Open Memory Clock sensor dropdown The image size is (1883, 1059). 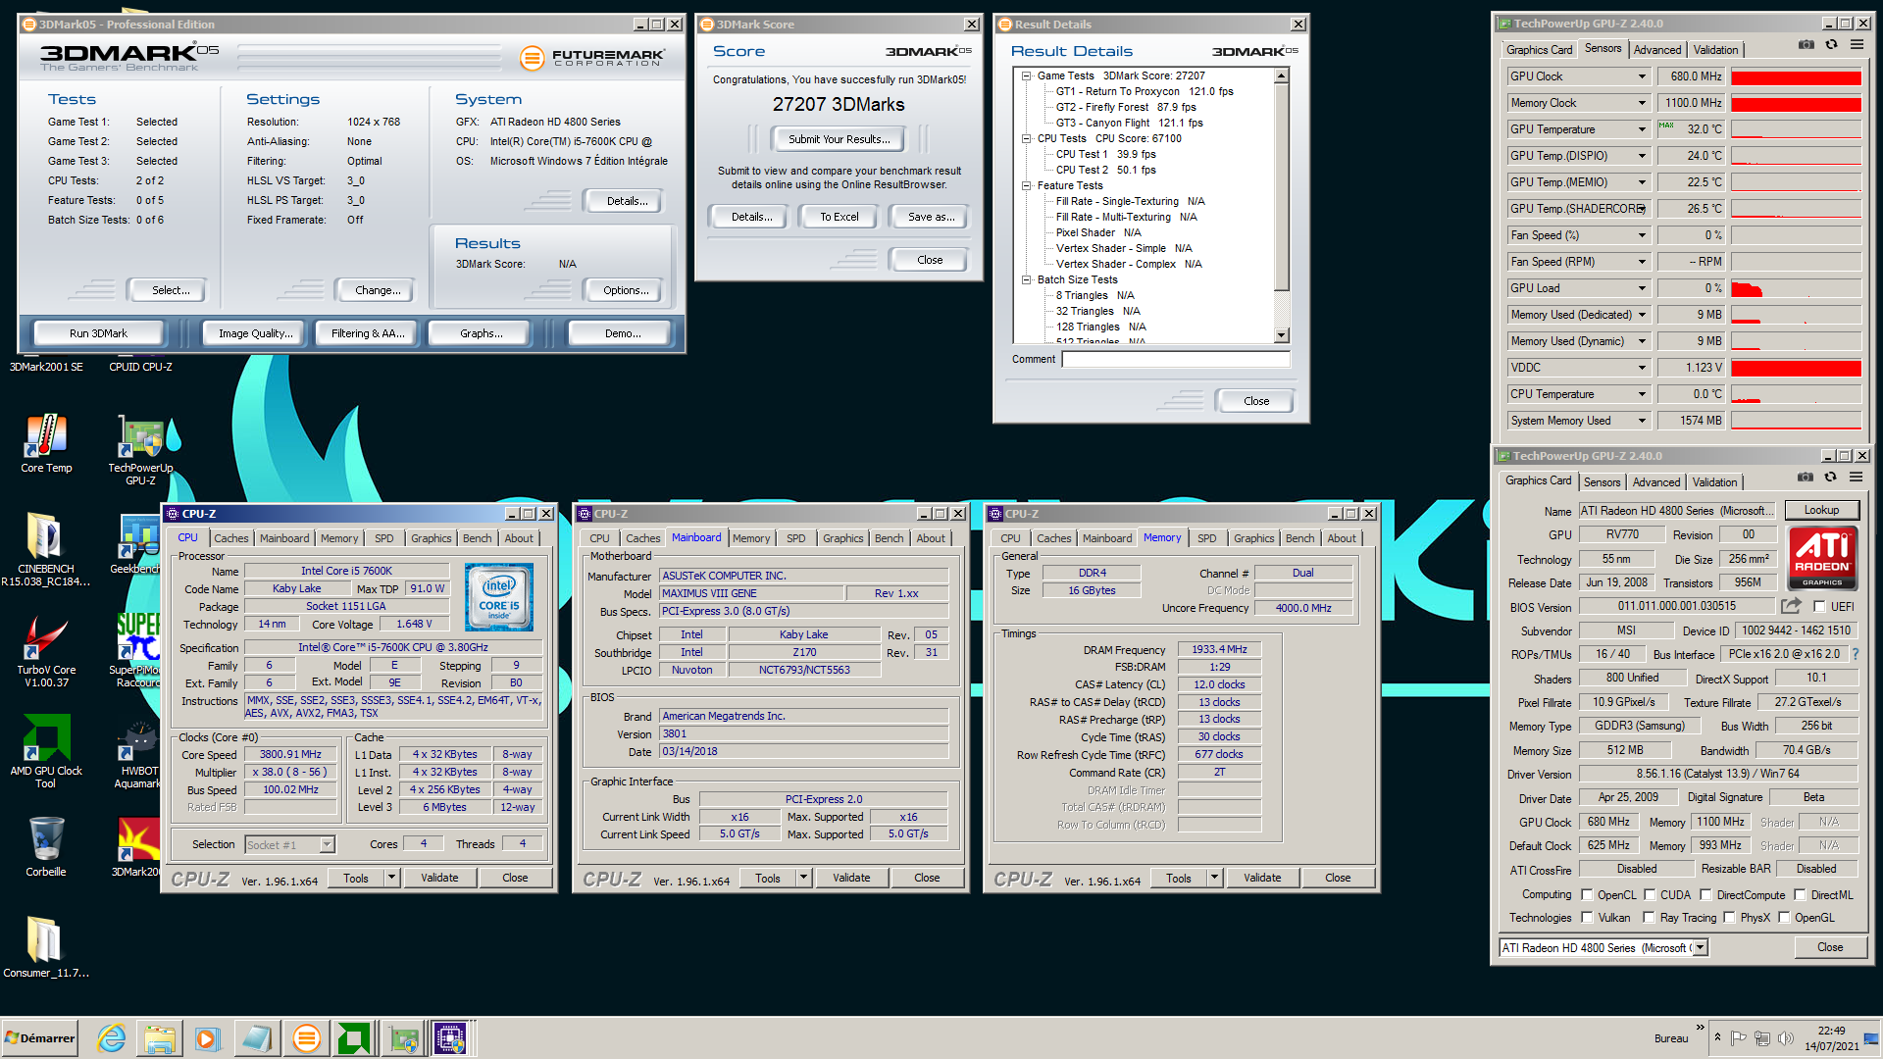click(x=1642, y=103)
